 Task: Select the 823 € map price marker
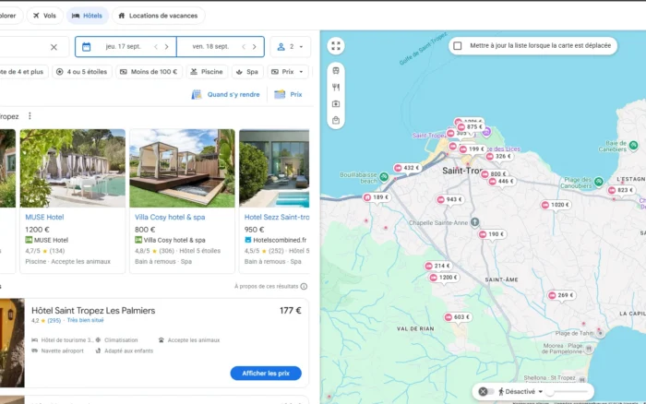coord(621,190)
